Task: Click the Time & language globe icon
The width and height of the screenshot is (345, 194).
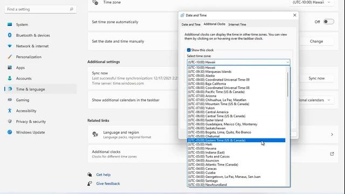Action: pyautogui.click(x=10, y=89)
